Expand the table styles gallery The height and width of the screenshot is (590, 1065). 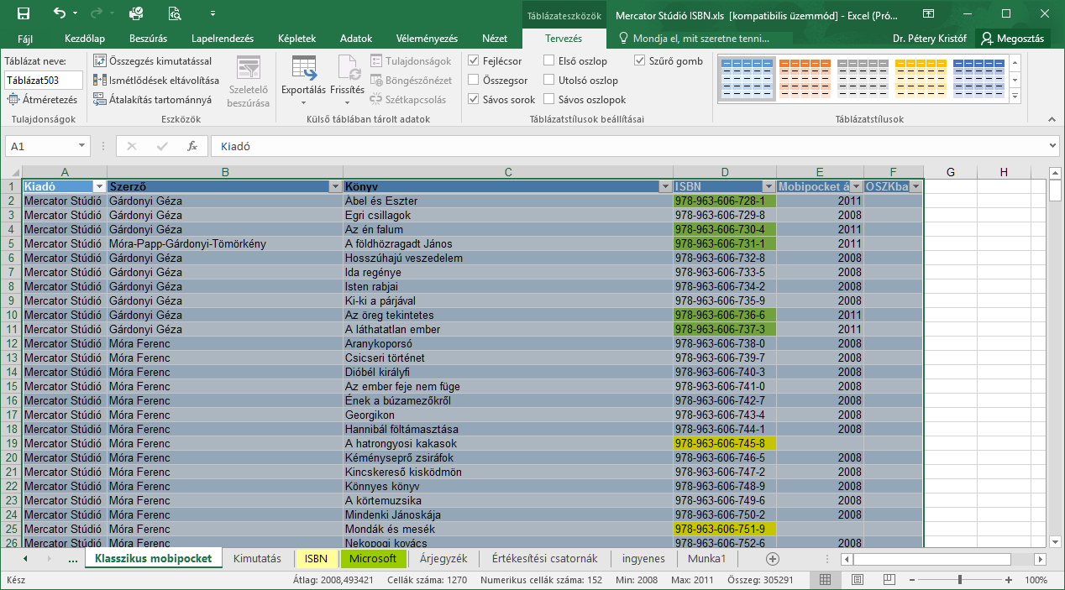(x=1015, y=97)
